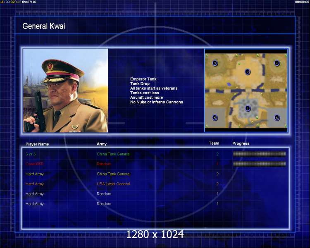Click team number 2 in the USA Laser General row

(x=217, y=184)
